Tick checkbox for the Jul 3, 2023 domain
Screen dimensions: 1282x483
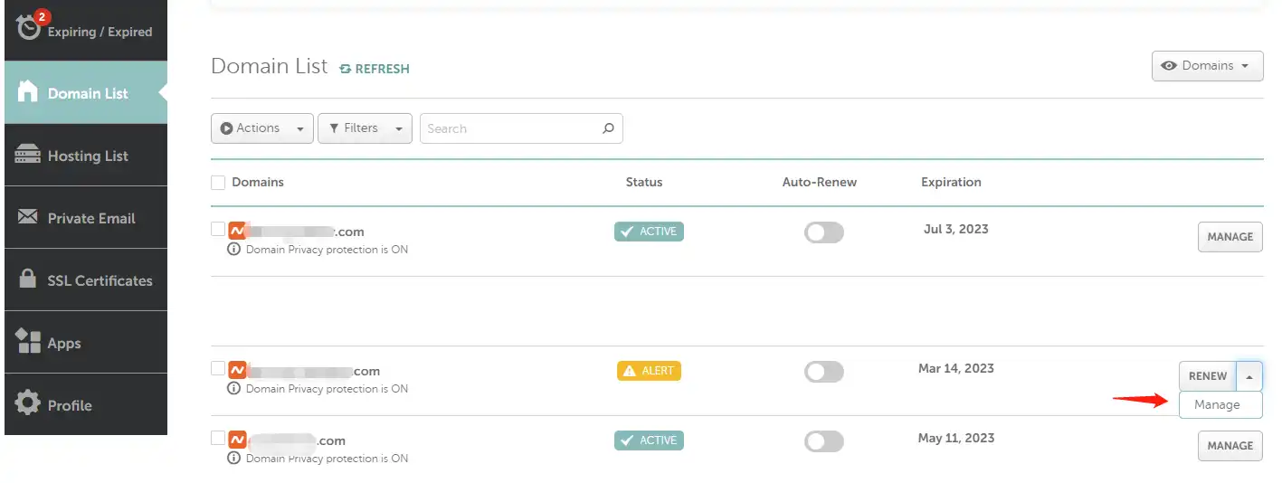218,229
